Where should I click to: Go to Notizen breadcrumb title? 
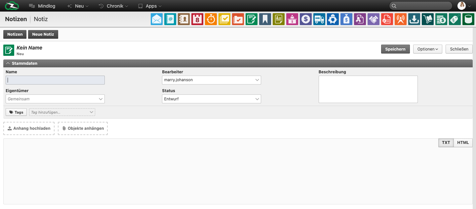point(16,19)
